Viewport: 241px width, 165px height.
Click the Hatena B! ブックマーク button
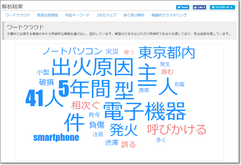222,7
